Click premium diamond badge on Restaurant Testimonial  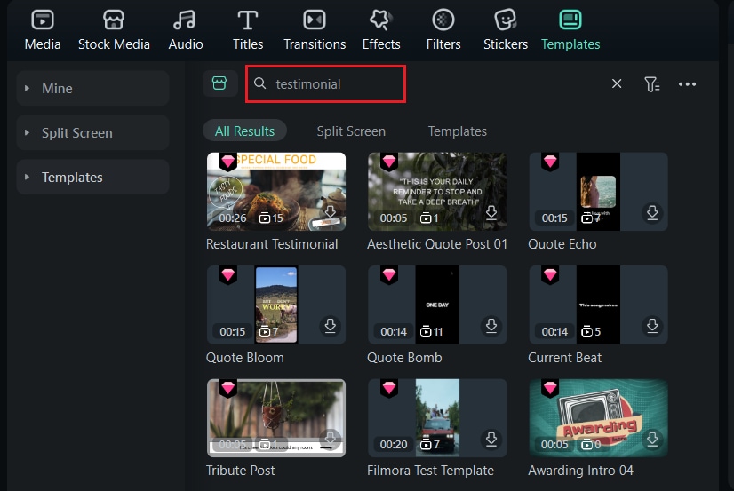click(x=228, y=162)
